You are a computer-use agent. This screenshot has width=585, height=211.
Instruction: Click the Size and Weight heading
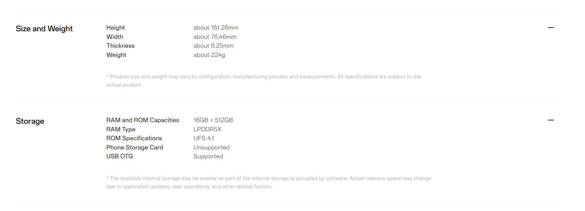coord(44,29)
